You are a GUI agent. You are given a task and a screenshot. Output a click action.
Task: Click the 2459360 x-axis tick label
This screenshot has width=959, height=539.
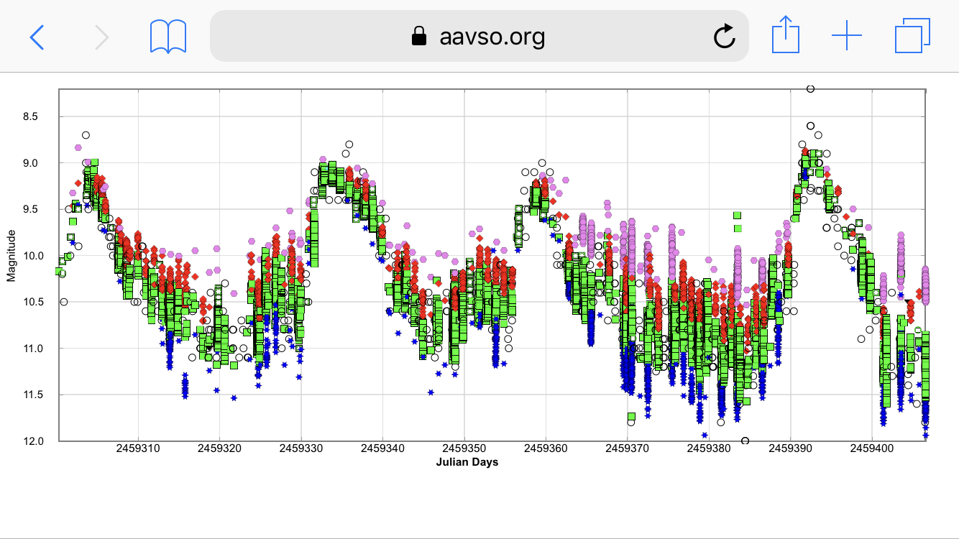(x=546, y=448)
